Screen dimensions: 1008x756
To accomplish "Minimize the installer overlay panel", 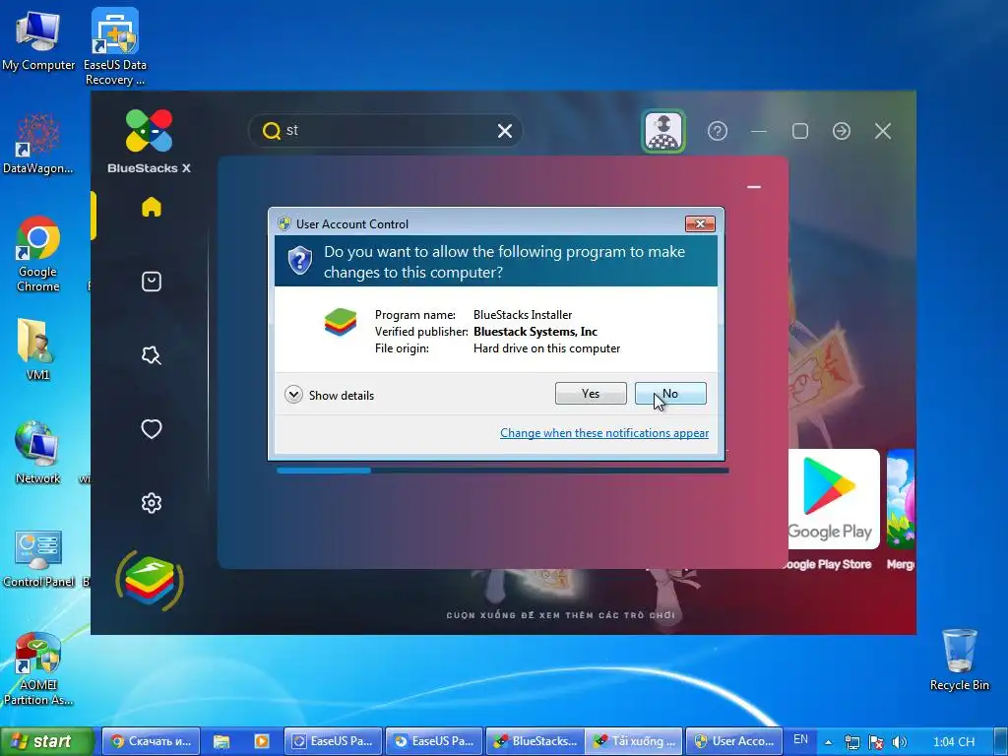I will pyautogui.click(x=754, y=187).
